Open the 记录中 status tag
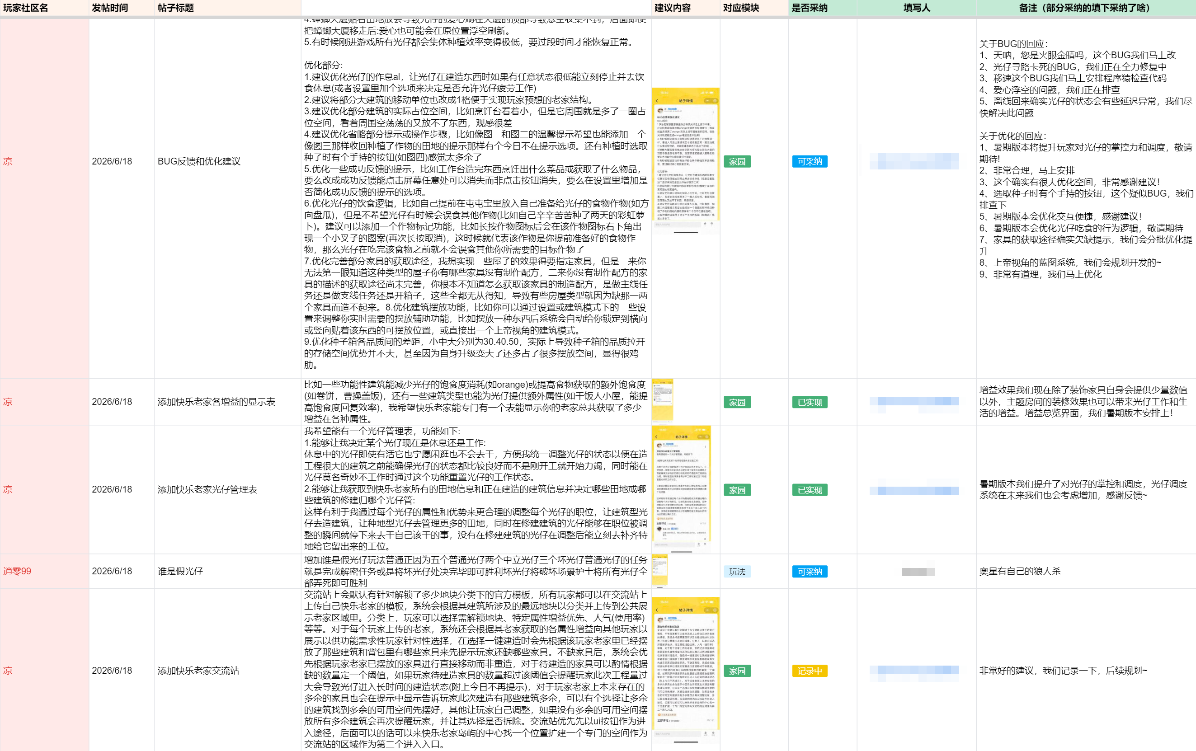 pos(810,671)
